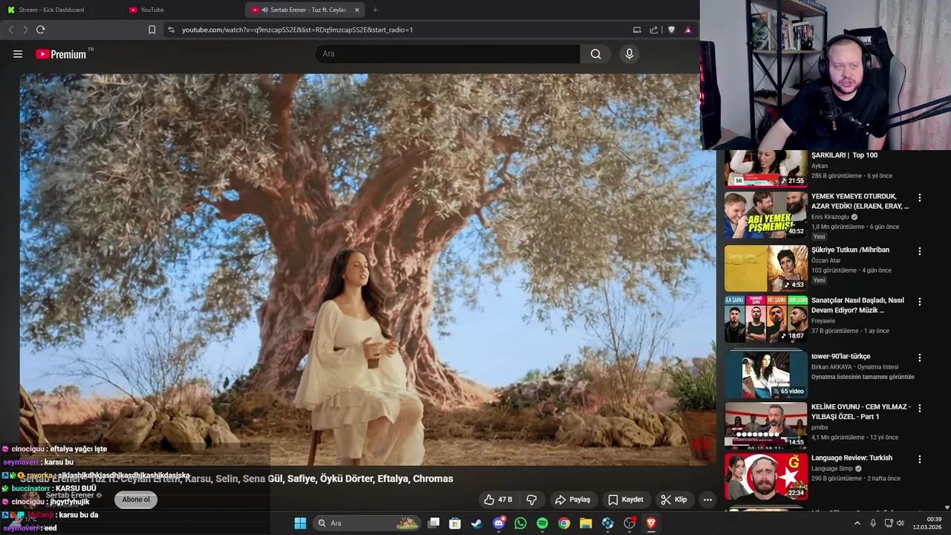Show hidden system tray icons
Image resolution: width=951 pixels, height=535 pixels.
[857, 523]
